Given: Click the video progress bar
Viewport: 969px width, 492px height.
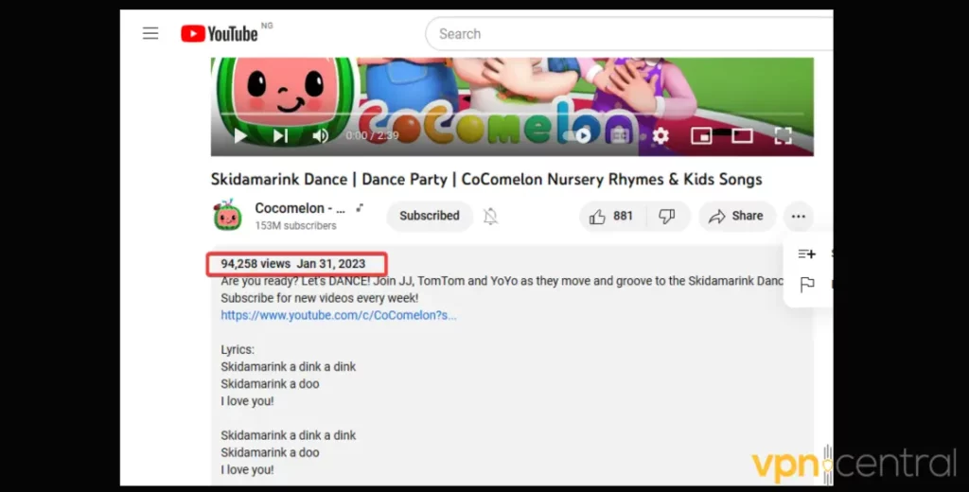Looking at the screenshot, I should click(x=512, y=114).
